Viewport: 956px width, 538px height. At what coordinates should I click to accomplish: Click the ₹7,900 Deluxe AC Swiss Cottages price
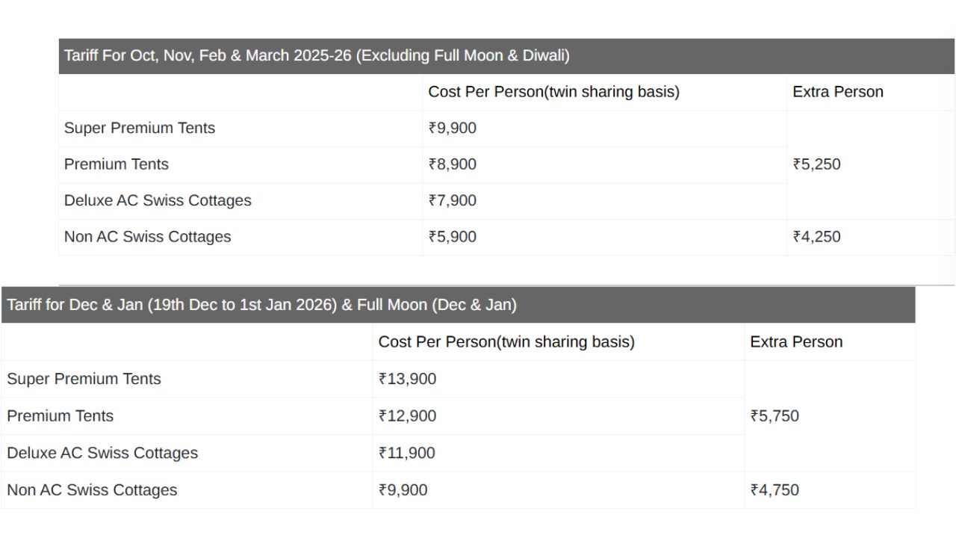(x=452, y=200)
